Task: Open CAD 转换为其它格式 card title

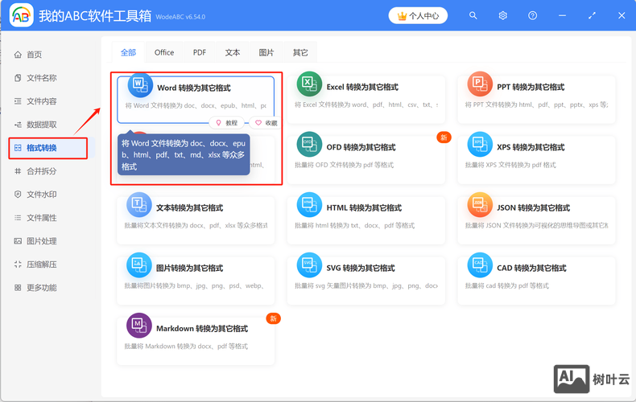Action: 531,269
